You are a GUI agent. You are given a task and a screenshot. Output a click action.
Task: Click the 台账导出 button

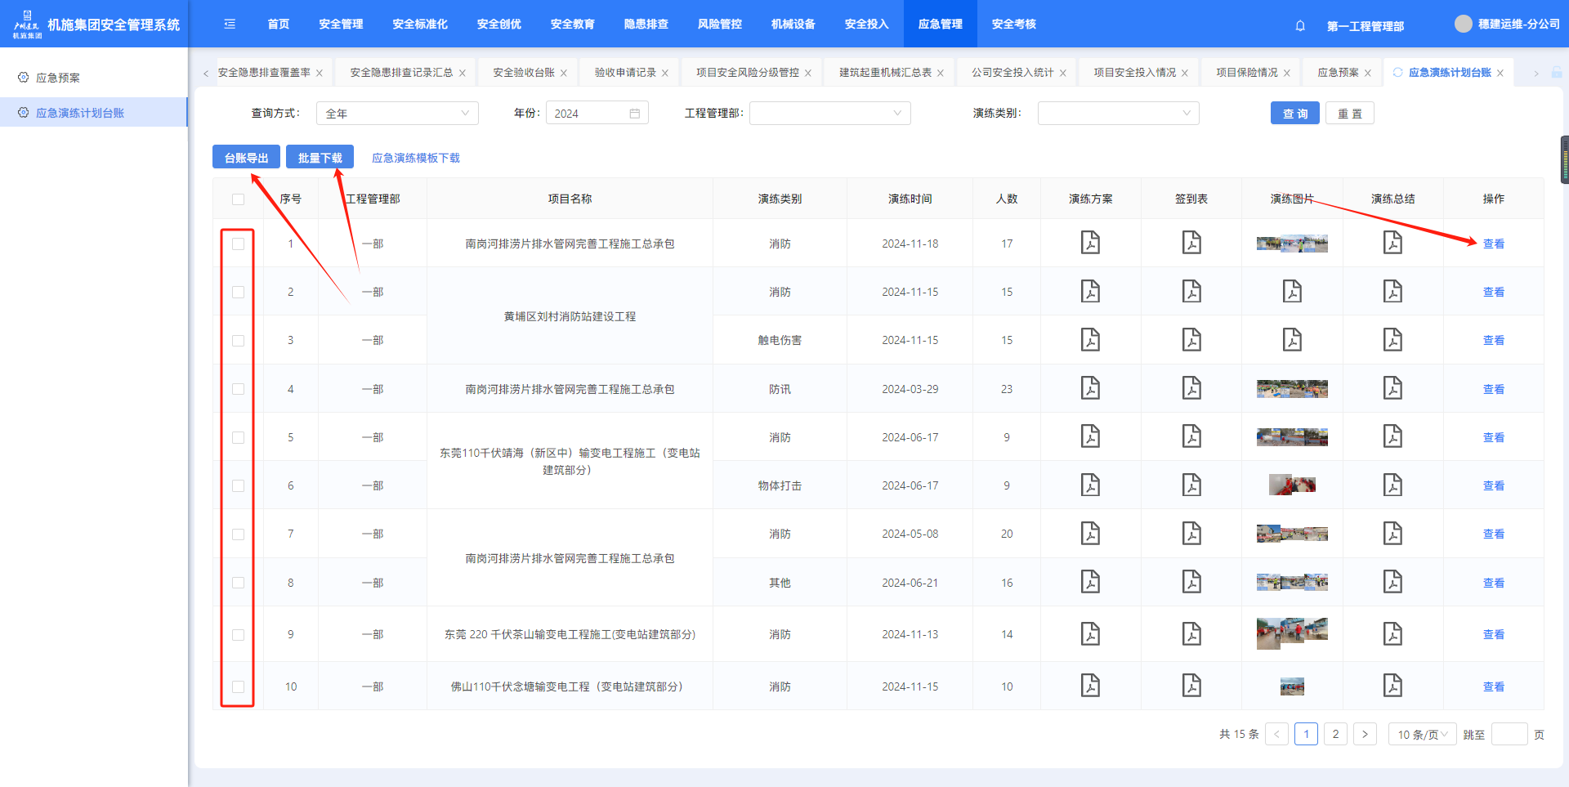[x=246, y=158]
